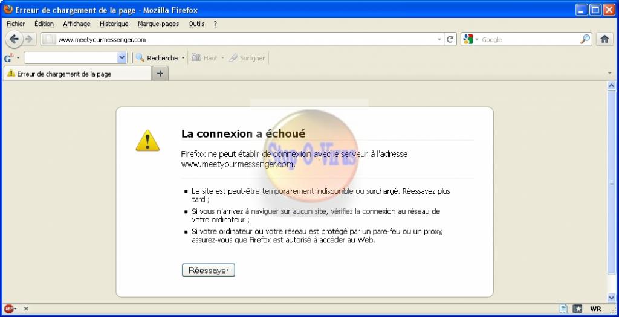Click the status bar star bookmark icon

[x=577, y=309]
